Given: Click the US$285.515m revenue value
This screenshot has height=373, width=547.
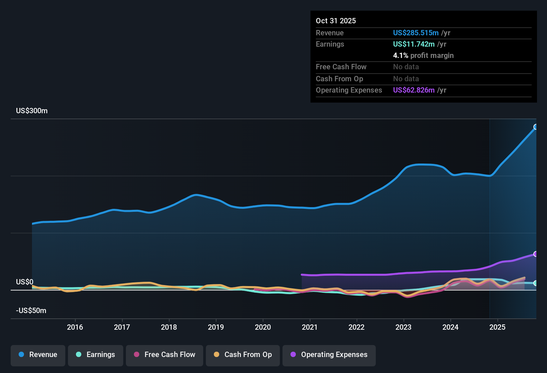Looking at the screenshot, I should click(416, 33).
